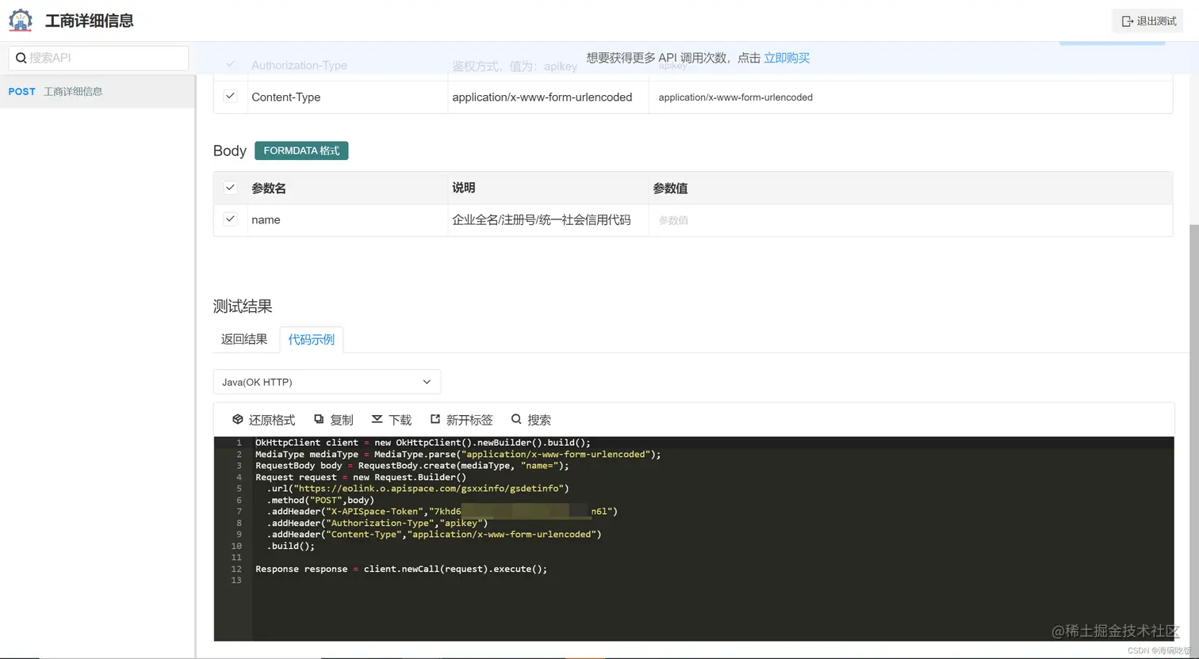Click the app logo in the top-left corner

(x=20, y=20)
